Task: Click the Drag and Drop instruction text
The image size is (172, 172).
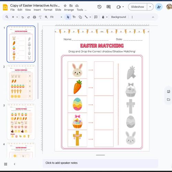Action: point(102,51)
